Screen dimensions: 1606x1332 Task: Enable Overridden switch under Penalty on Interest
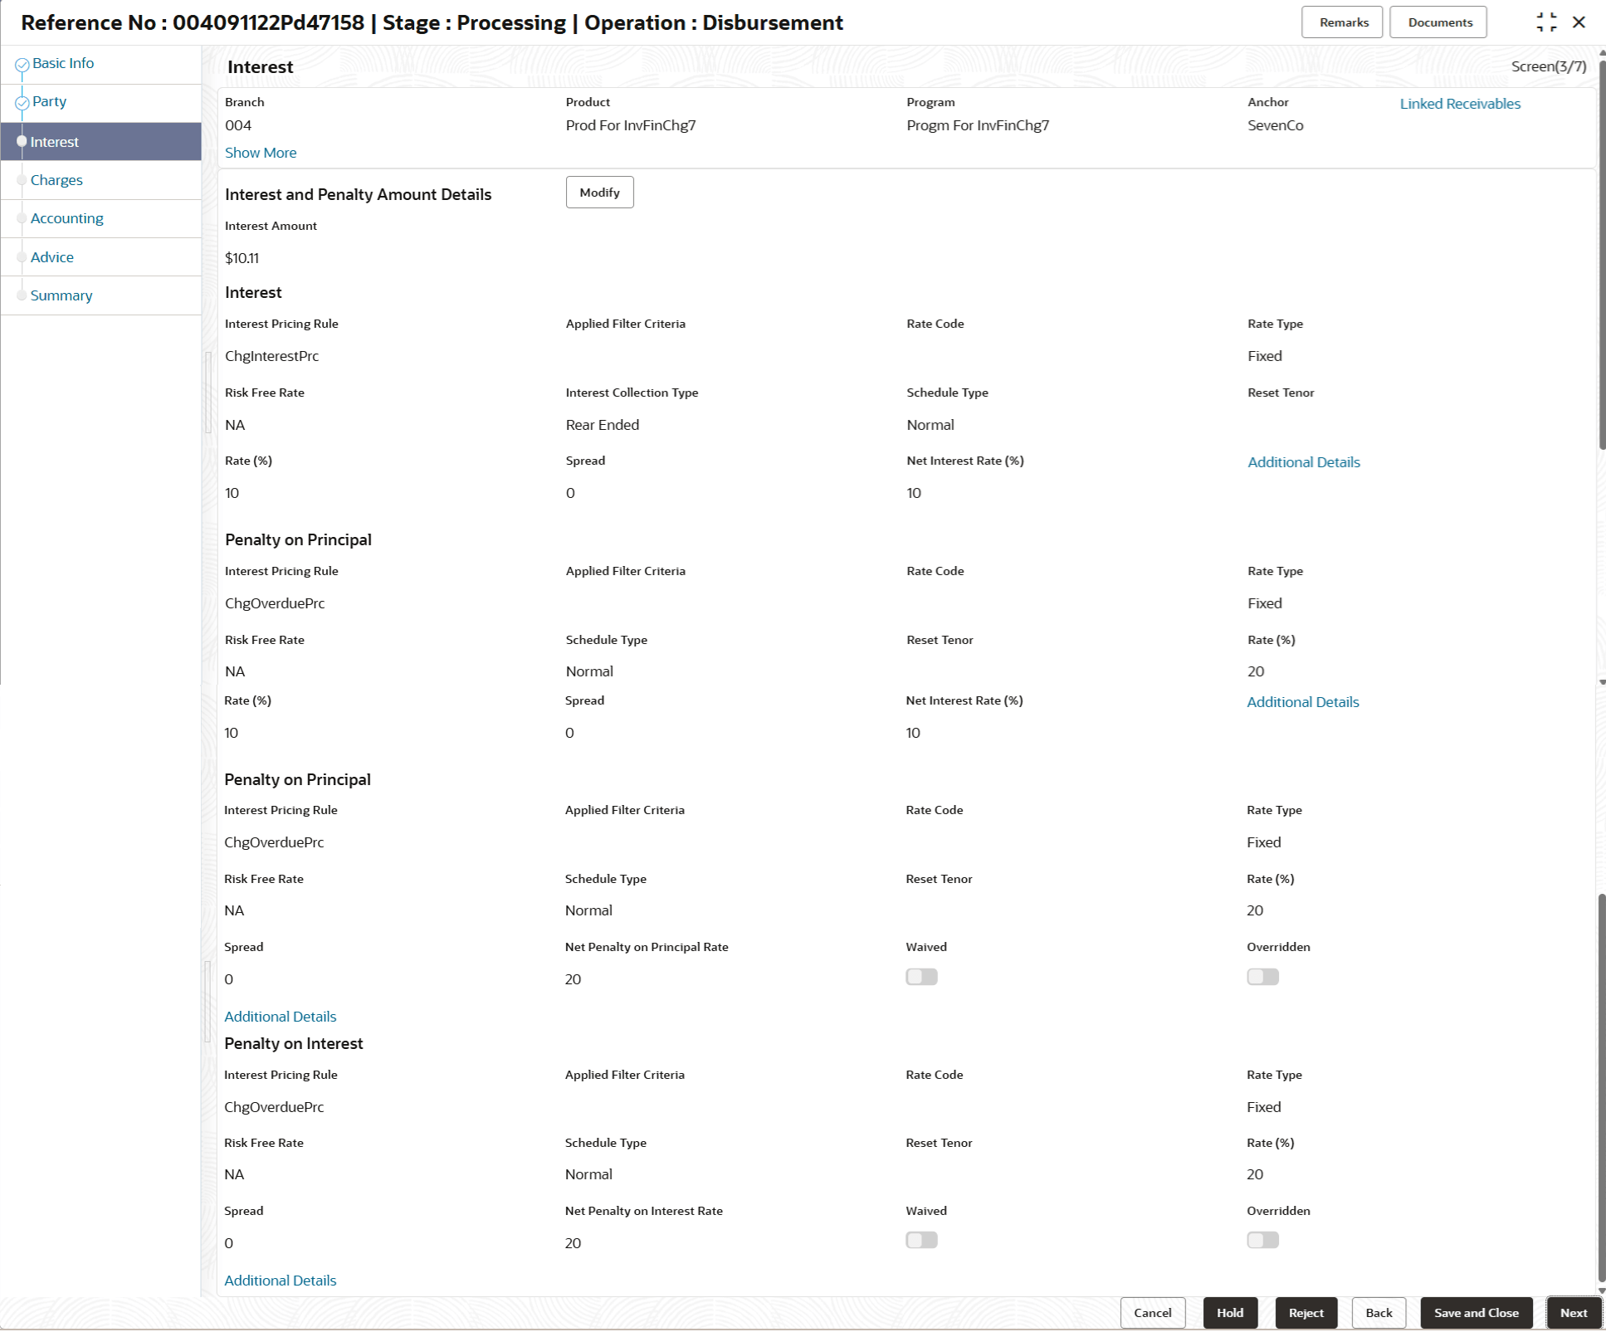click(x=1262, y=1240)
